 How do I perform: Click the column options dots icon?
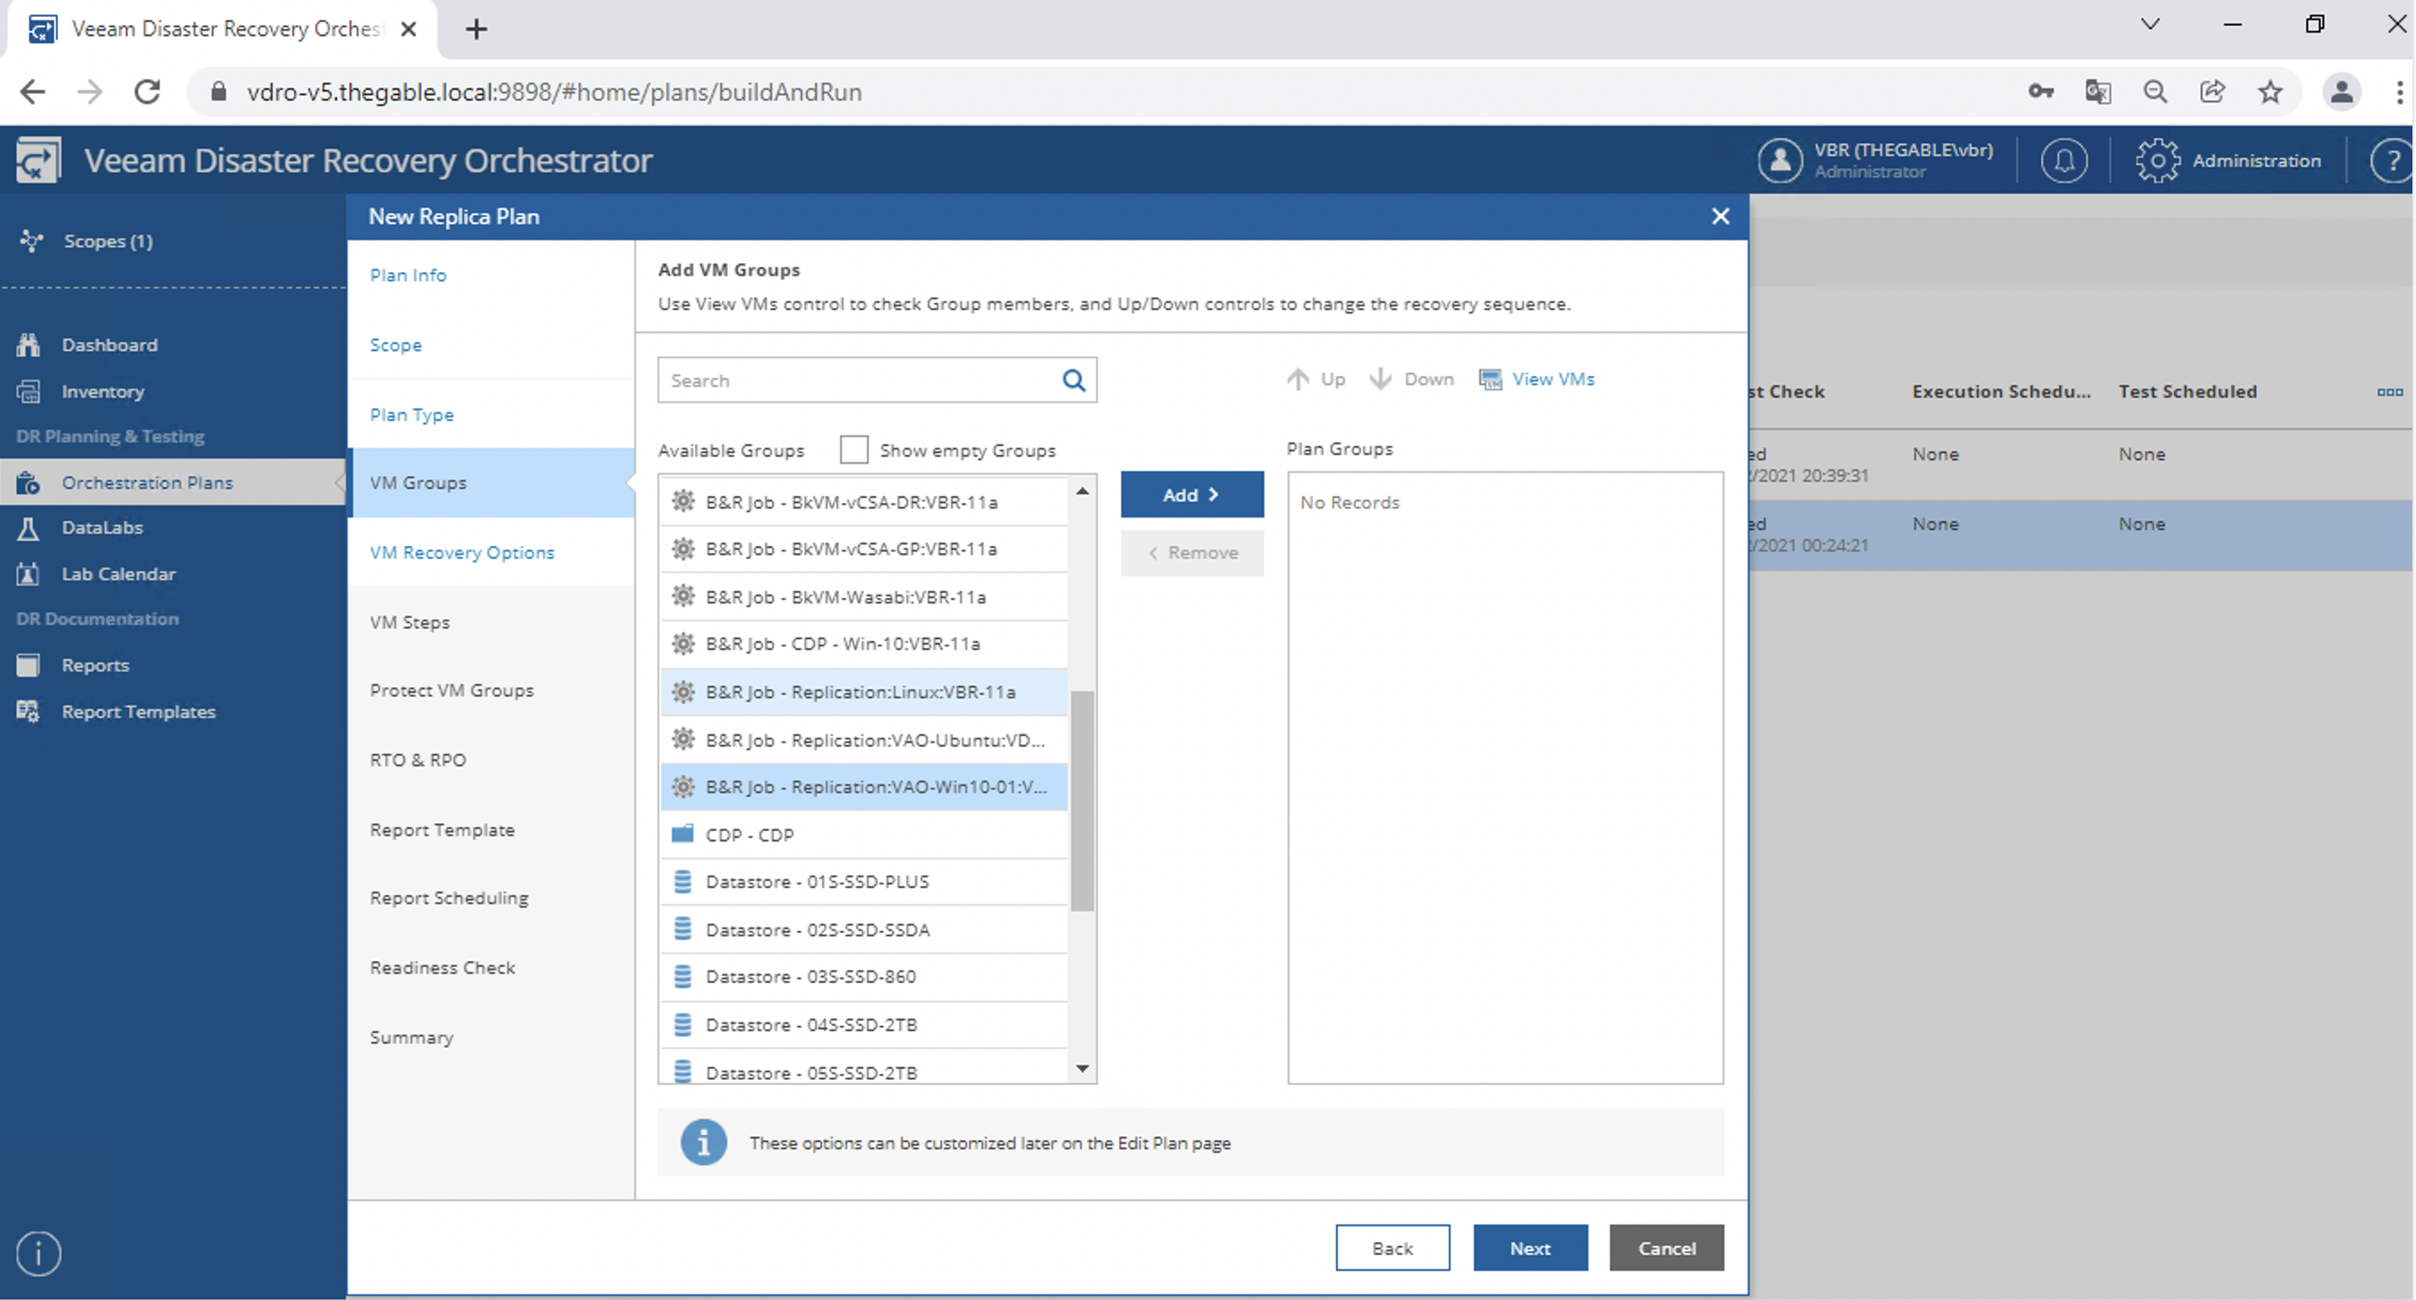point(2390,392)
